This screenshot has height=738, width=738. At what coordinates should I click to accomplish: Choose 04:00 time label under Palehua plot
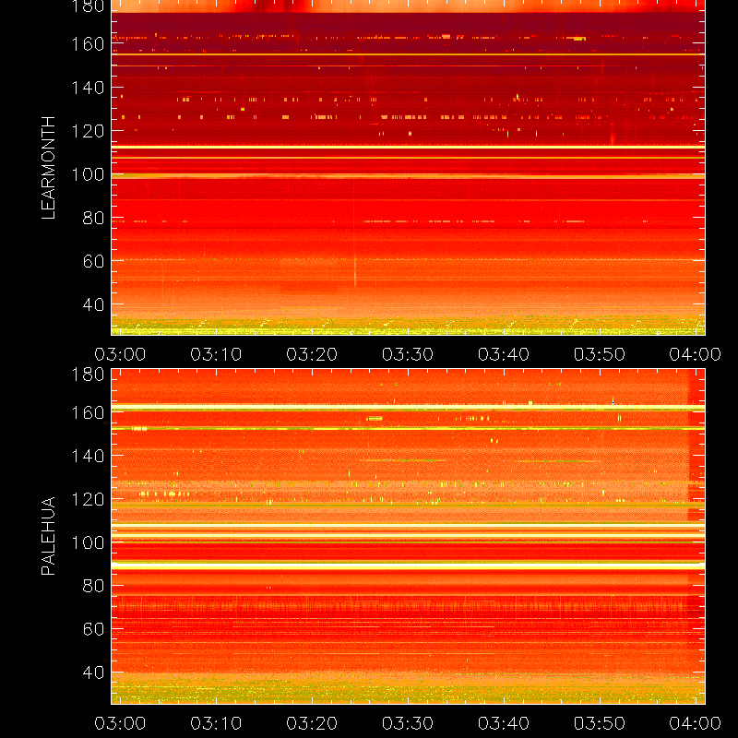point(696,723)
